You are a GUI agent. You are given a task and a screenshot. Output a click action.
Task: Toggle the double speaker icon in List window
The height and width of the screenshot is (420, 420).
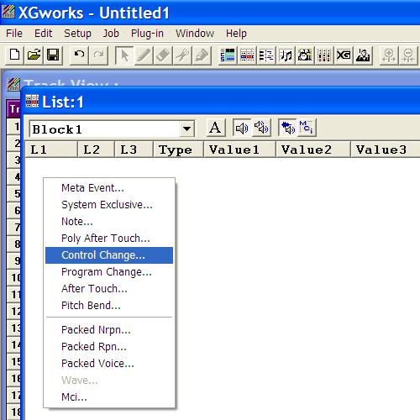(261, 128)
